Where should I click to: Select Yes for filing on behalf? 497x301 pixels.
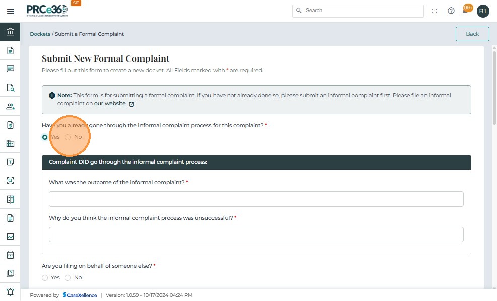(45, 277)
